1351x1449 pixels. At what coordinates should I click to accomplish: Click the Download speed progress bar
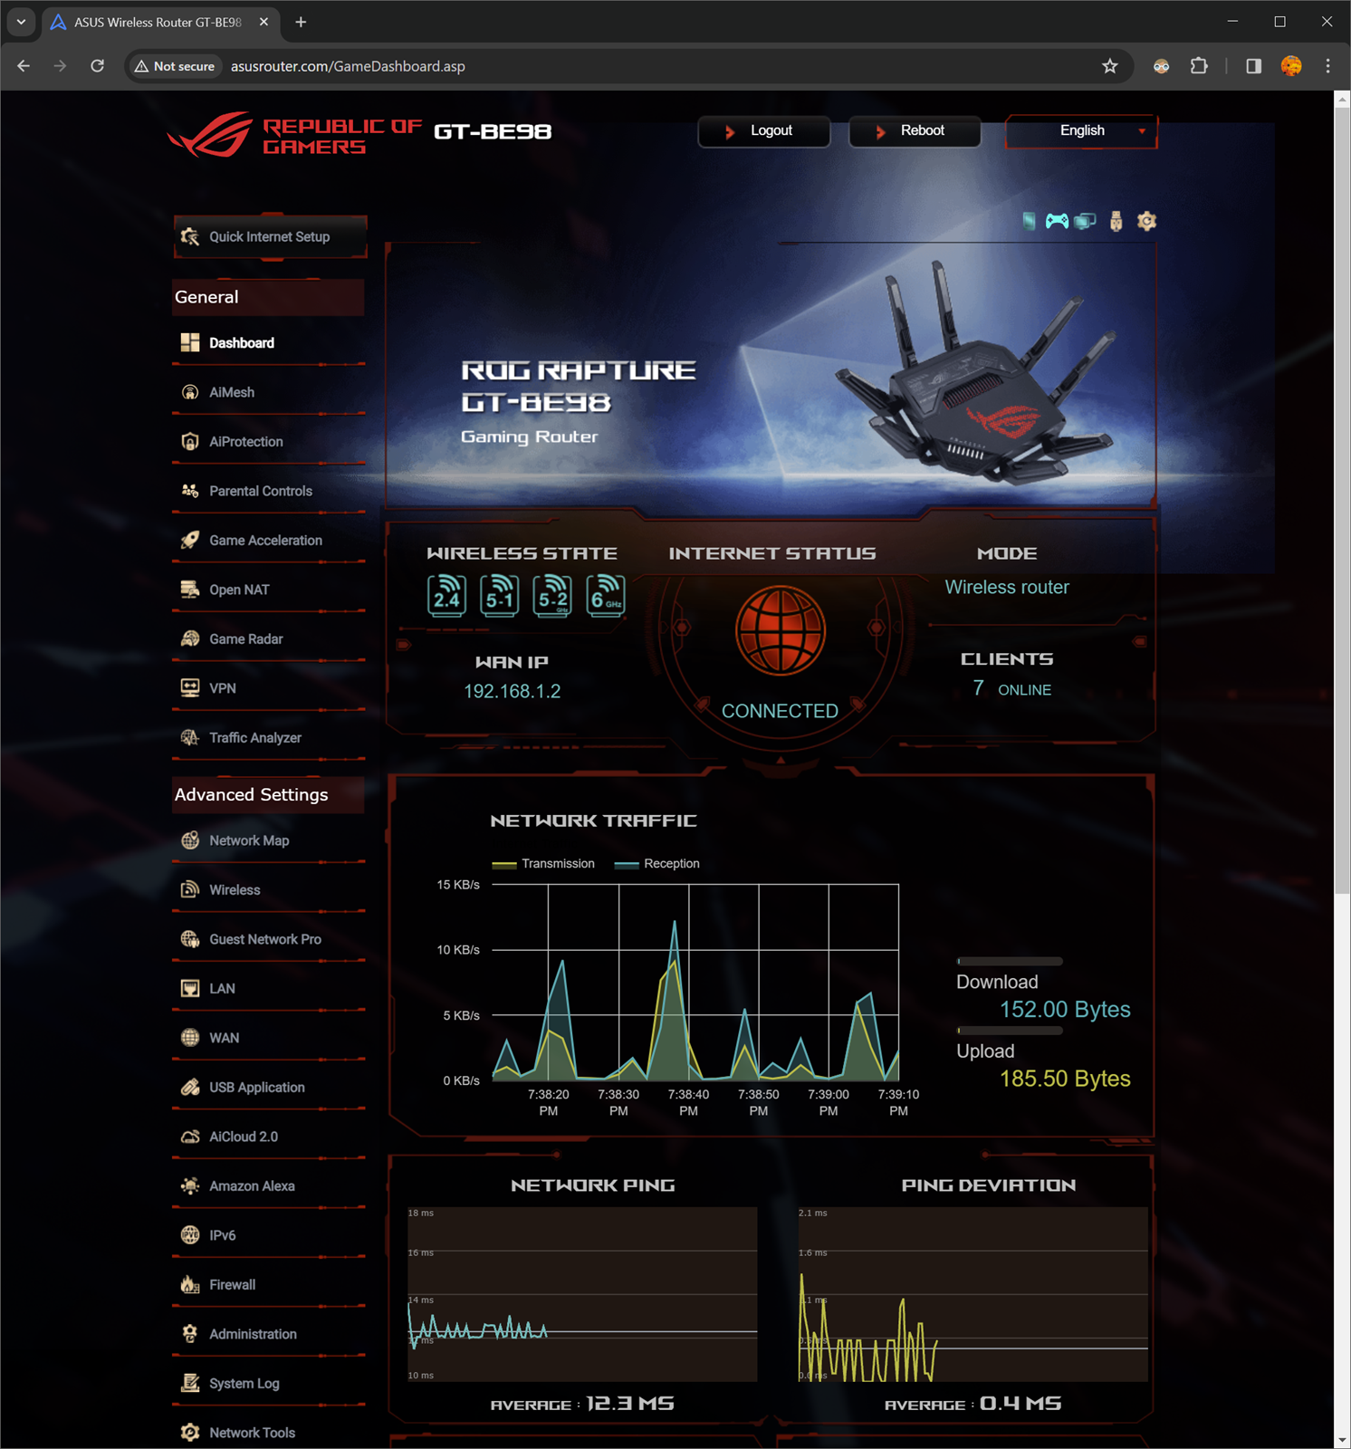coord(1010,962)
